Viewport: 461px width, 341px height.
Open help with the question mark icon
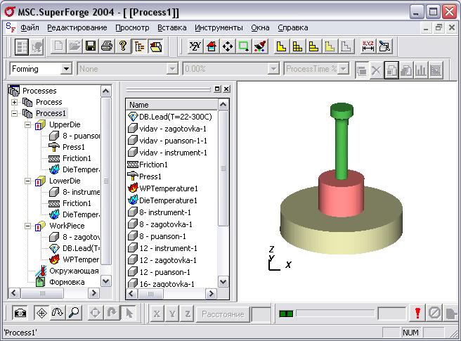tap(123, 46)
